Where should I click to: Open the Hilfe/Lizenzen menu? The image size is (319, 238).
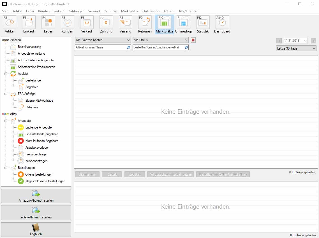[x=188, y=11]
